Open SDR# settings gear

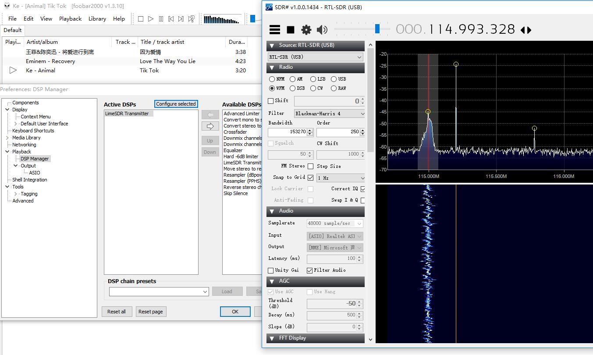pyautogui.click(x=306, y=30)
